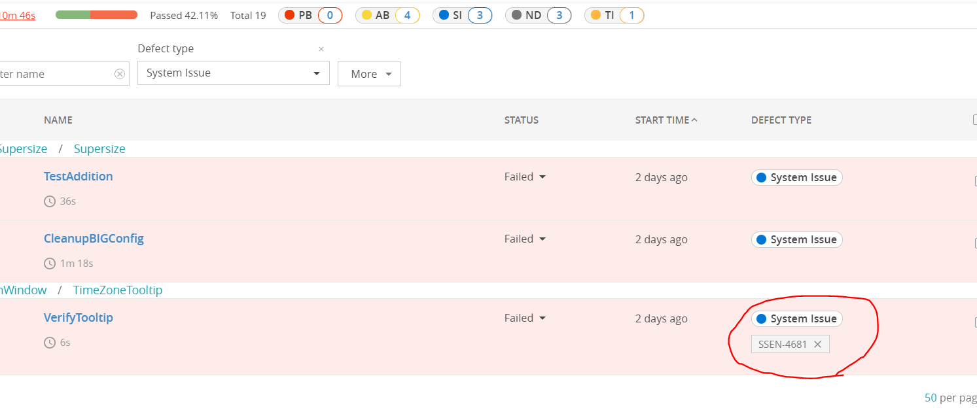Click the clock icon next to VerifyTooltip's duration

tap(49, 342)
